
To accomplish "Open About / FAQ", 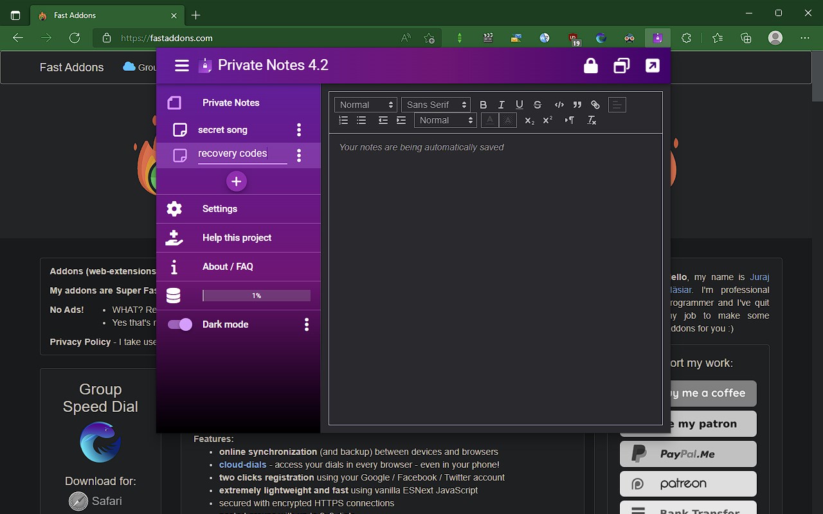I will click(x=239, y=267).
